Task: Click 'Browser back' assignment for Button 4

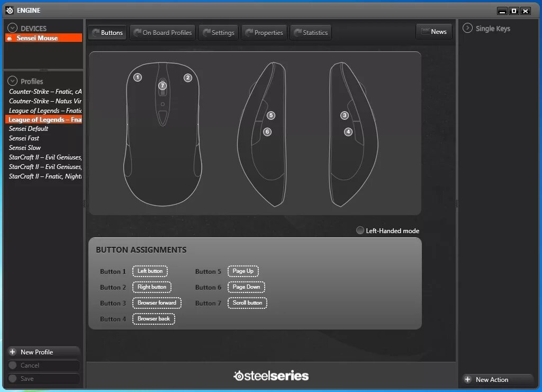Action: tap(154, 319)
